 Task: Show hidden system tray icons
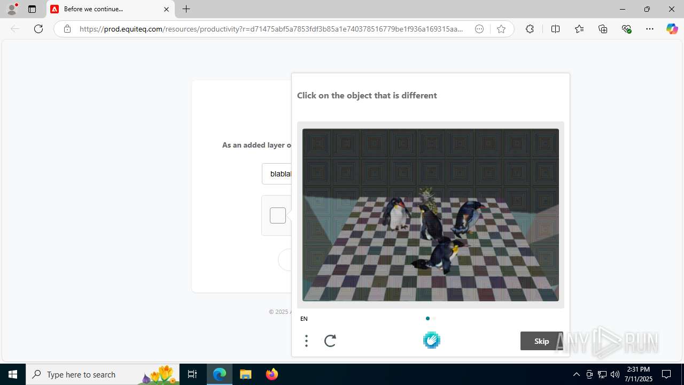coord(576,374)
